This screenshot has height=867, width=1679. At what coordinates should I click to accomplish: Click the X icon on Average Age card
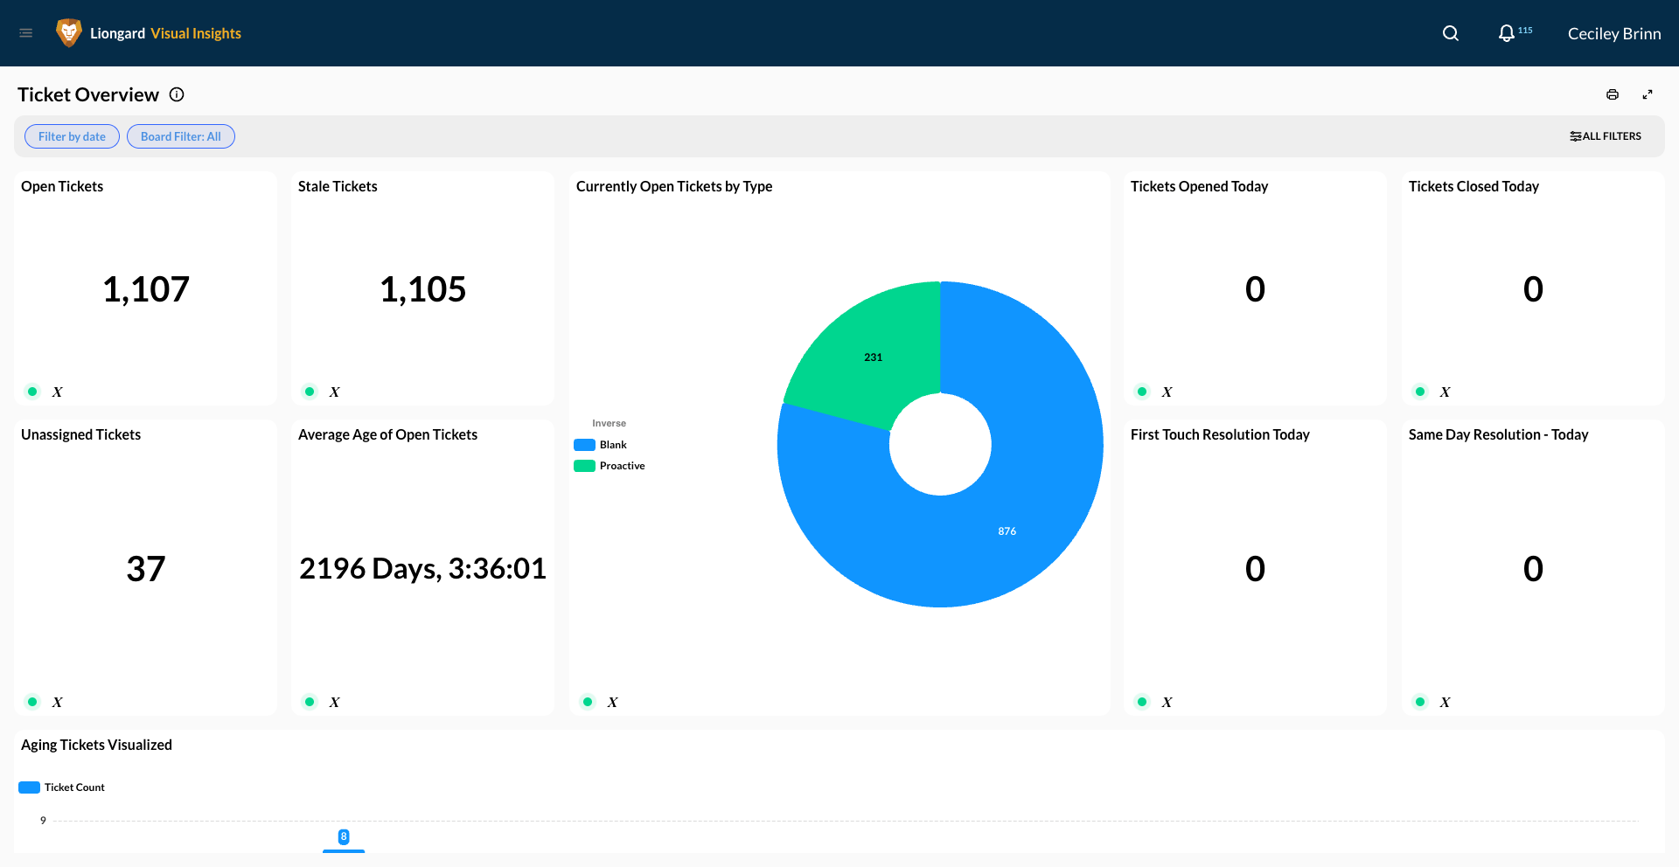(335, 702)
